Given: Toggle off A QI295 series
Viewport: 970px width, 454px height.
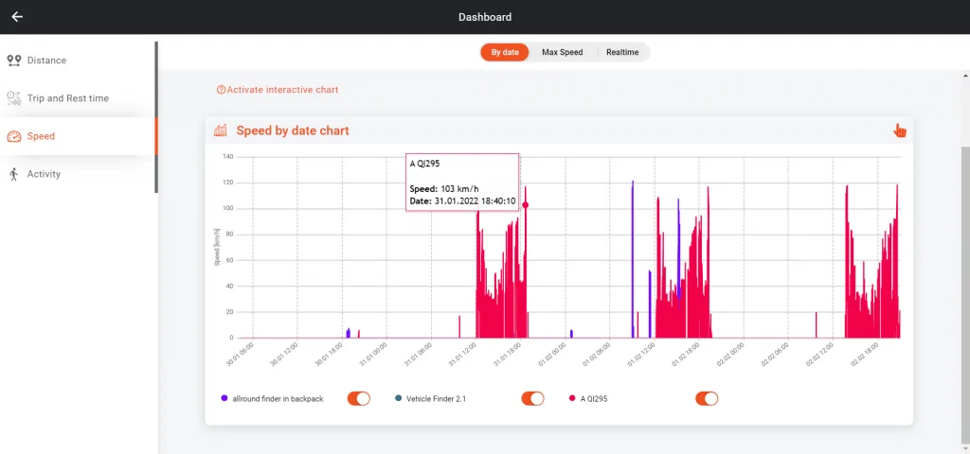Looking at the screenshot, I should point(707,398).
